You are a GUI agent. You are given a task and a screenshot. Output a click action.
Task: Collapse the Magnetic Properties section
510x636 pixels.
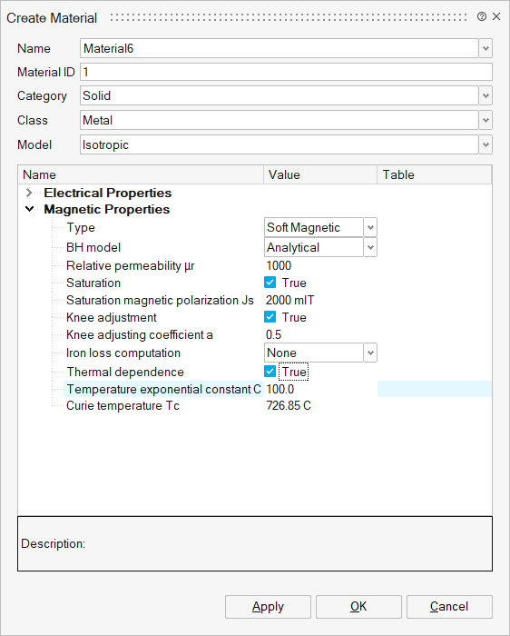(x=29, y=209)
